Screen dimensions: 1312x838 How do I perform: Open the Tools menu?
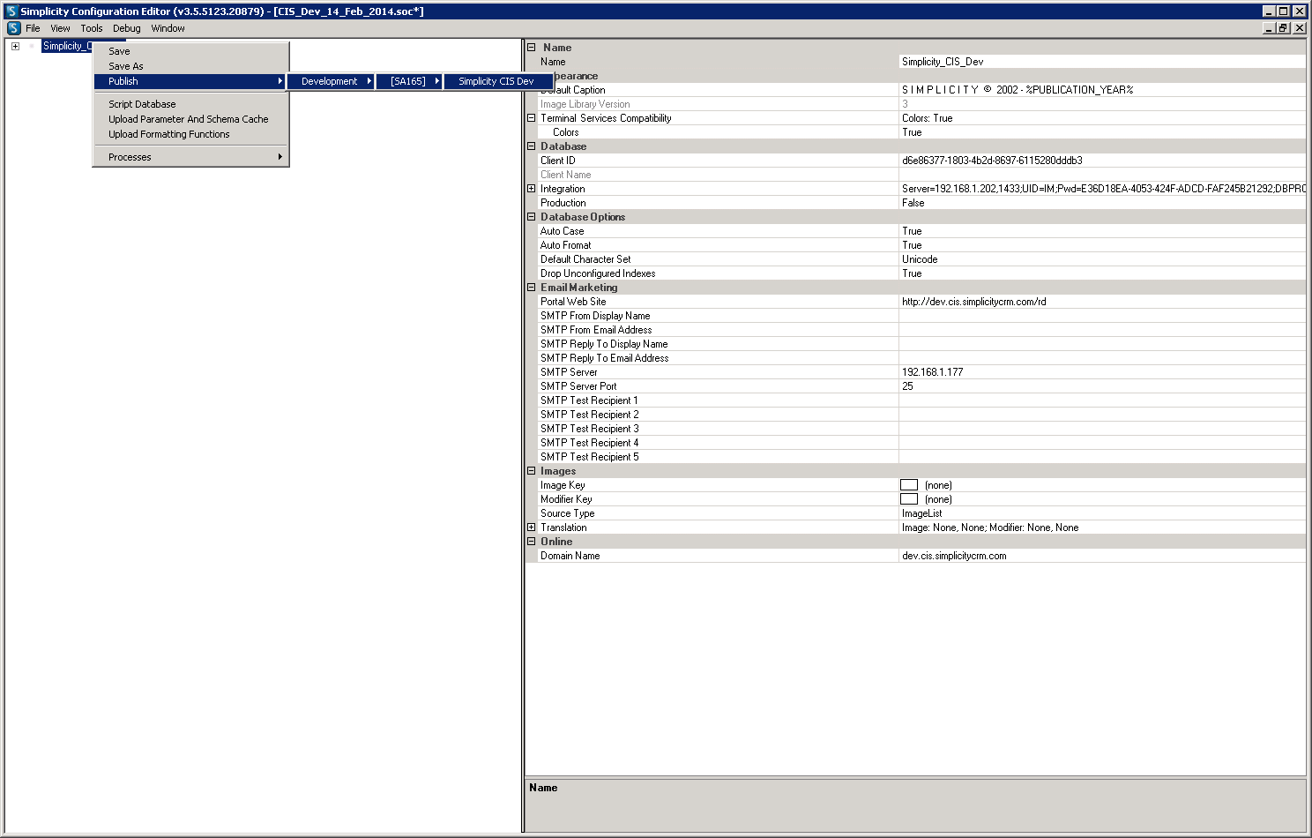92,28
